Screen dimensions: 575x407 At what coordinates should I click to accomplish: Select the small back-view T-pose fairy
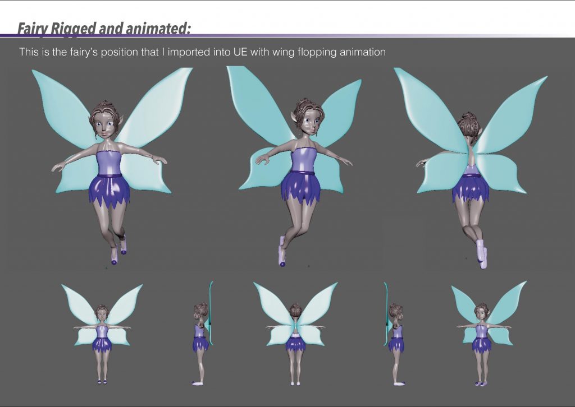(295, 336)
